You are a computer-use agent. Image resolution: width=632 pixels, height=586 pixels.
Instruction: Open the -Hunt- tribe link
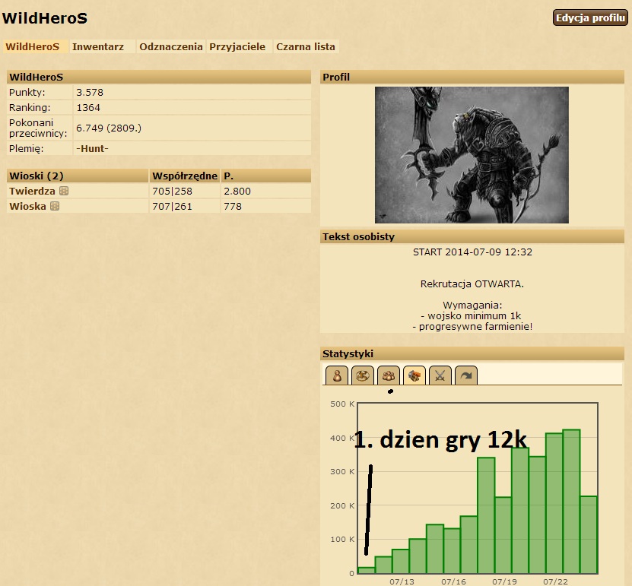pos(92,149)
